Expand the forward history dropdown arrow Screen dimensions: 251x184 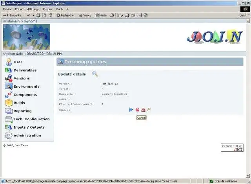pyautogui.click(x=33, y=15)
